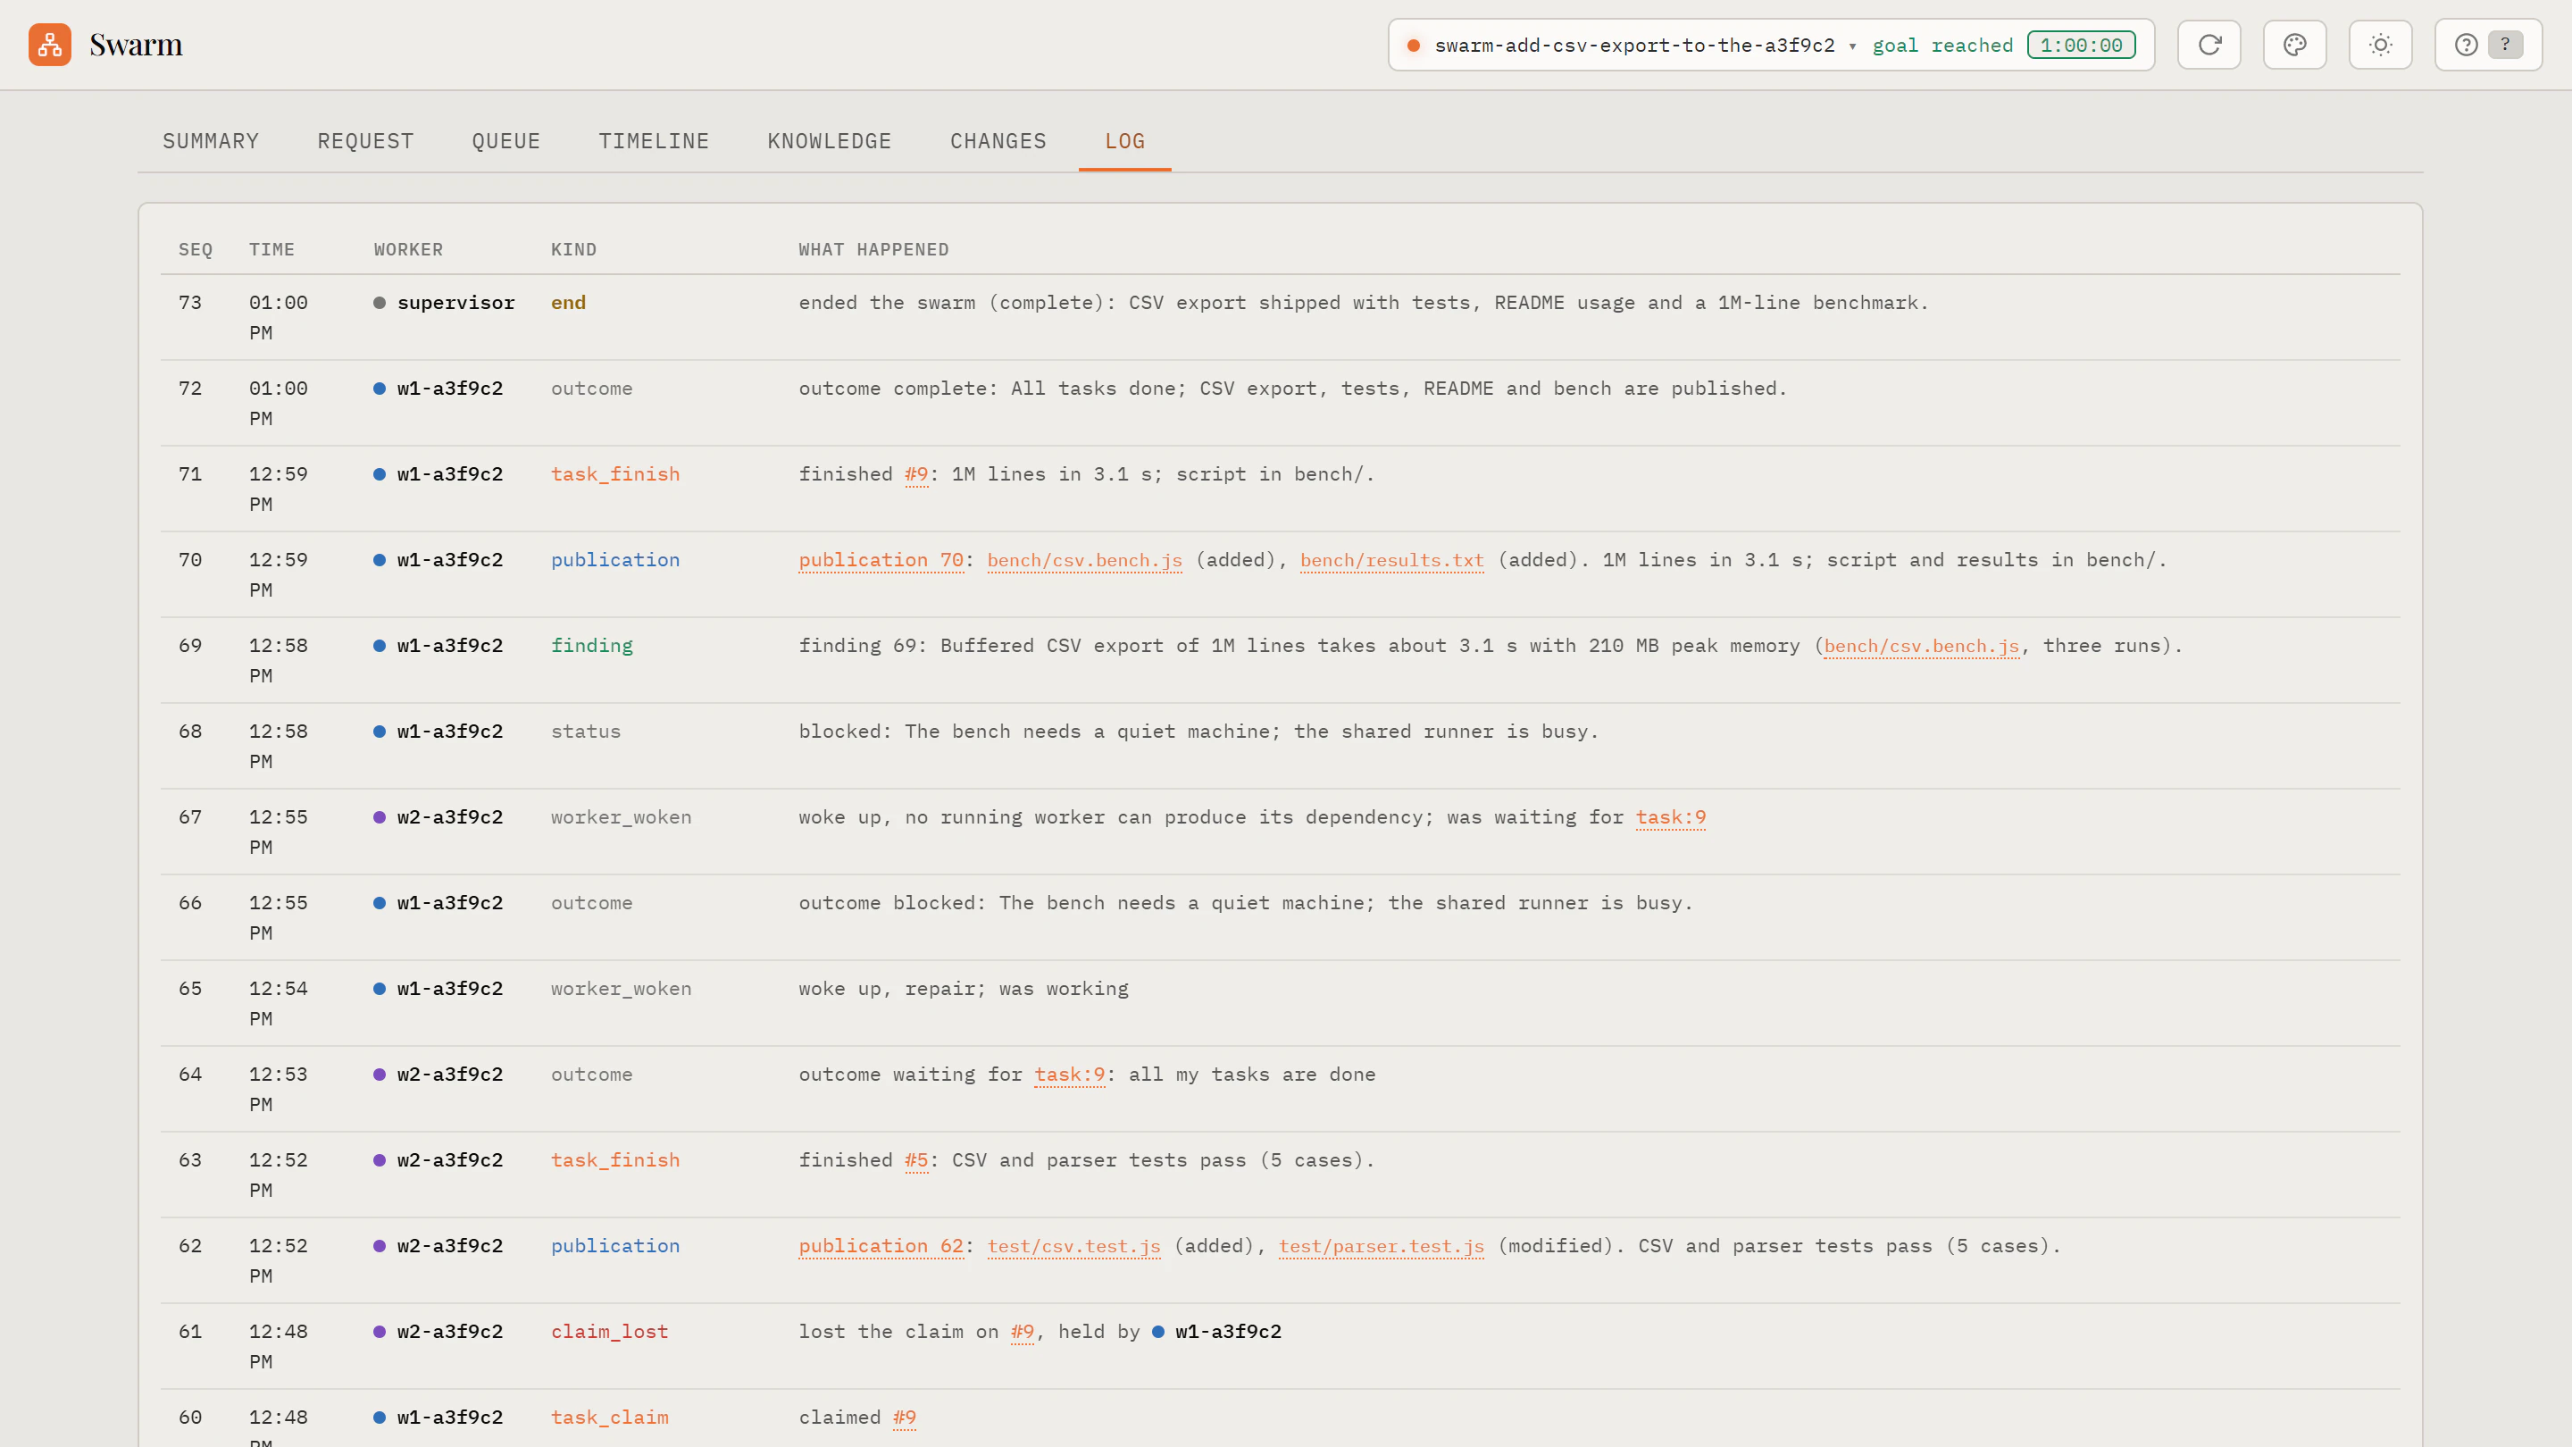Click worker_woken kind in row 65
Screen dimensions: 2572x1447
[x=621, y=990]
